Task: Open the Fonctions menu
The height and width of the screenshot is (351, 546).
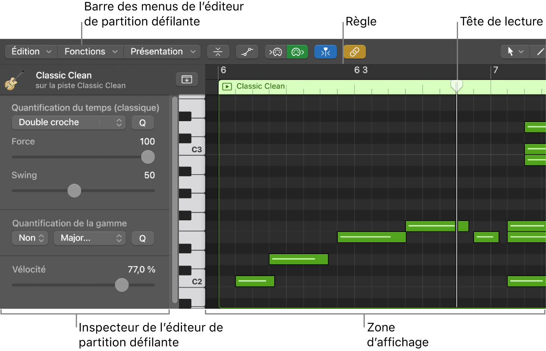Action: (91, 52)
